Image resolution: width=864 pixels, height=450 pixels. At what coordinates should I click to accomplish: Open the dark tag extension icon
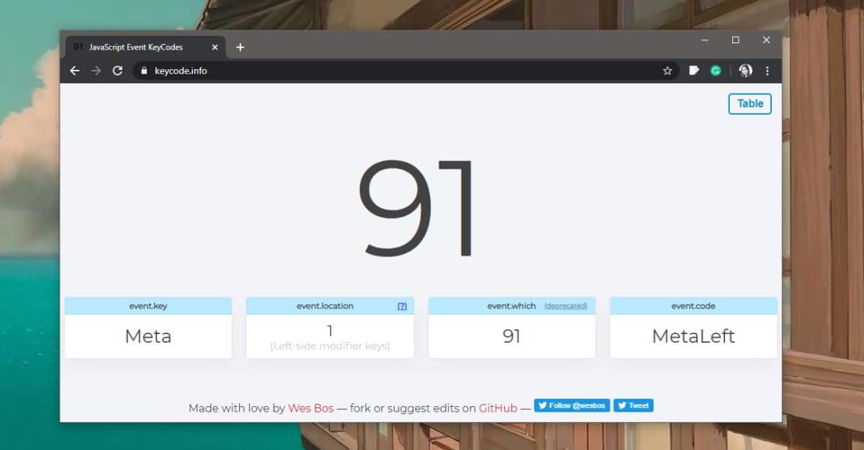coord(694,71)
